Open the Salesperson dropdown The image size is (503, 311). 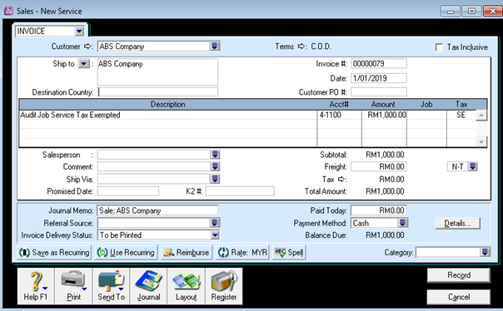point(215,155)
